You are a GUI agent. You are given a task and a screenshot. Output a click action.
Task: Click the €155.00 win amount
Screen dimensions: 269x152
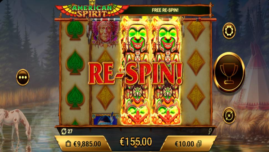point(136,142)
